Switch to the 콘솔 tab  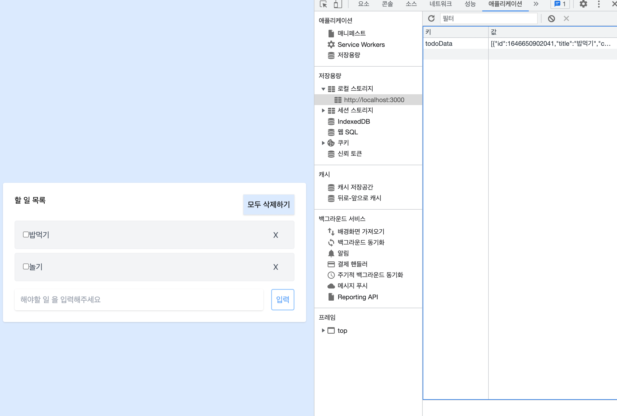click(387, 4)
